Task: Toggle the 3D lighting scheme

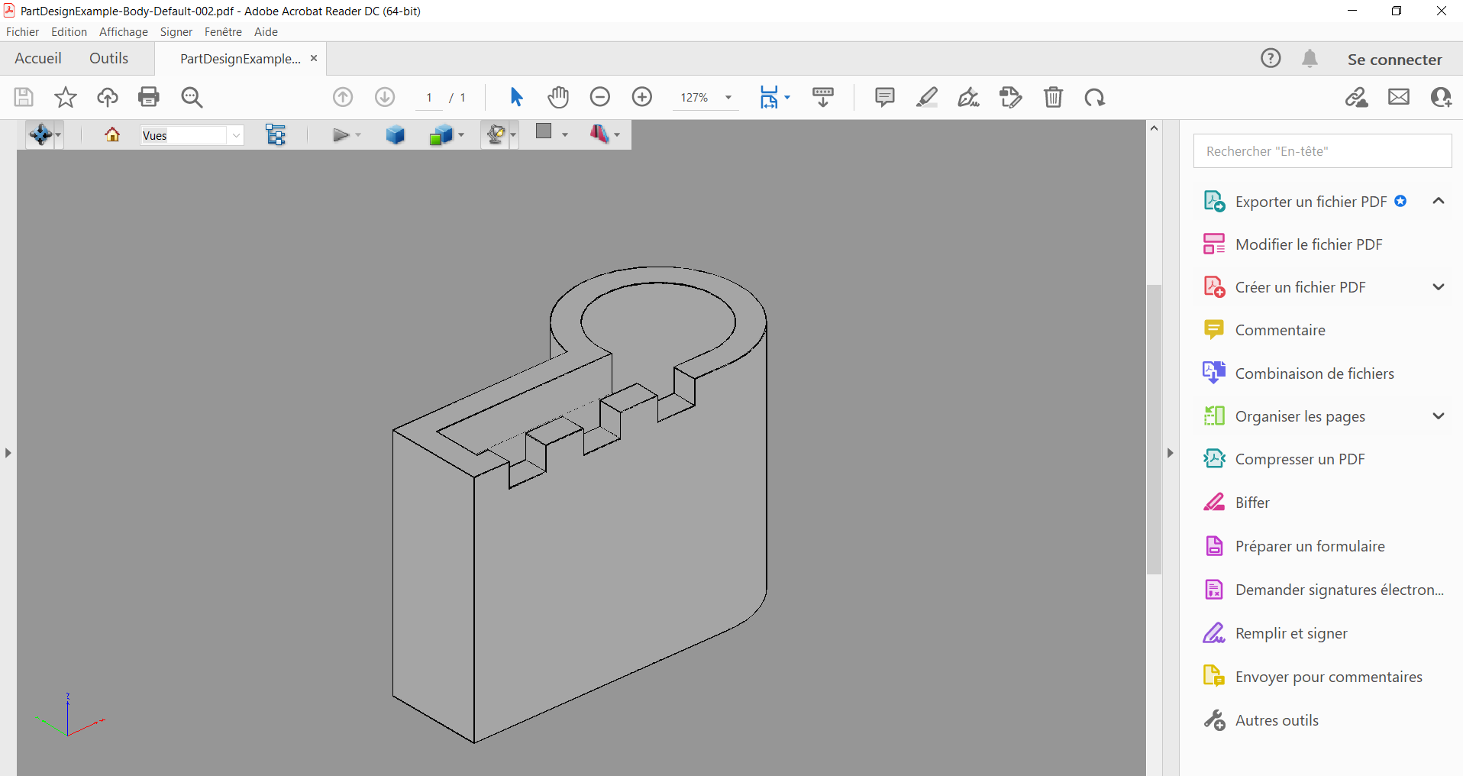Action: point(496,134)
